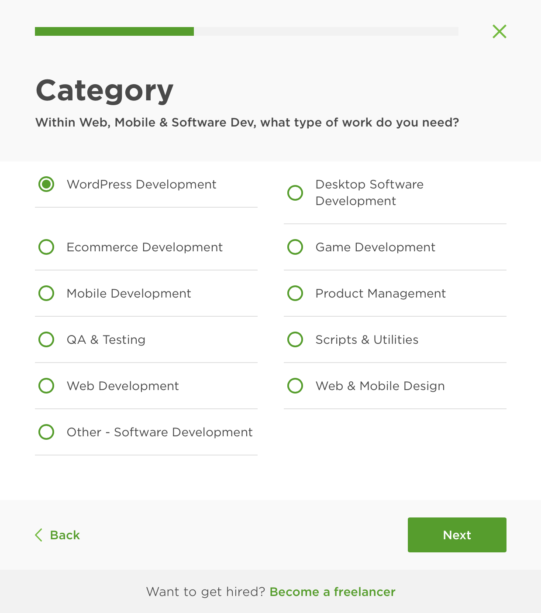Select Mobile Development radio button
541x613 pixels.
[46, 293]
